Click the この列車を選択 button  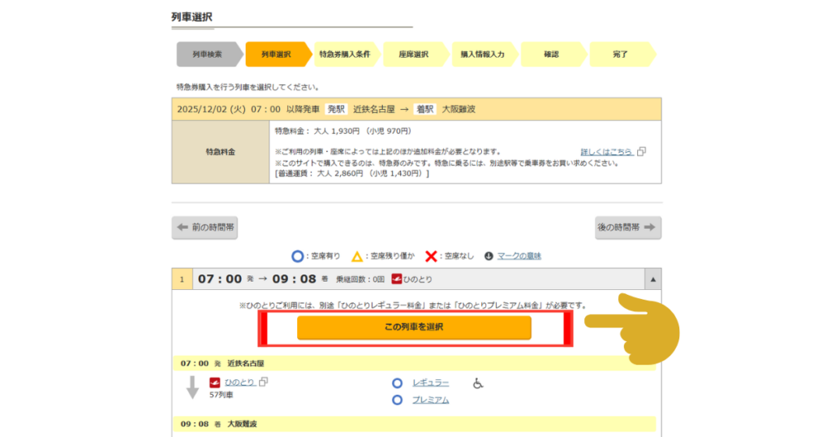[x=414, y=327]
